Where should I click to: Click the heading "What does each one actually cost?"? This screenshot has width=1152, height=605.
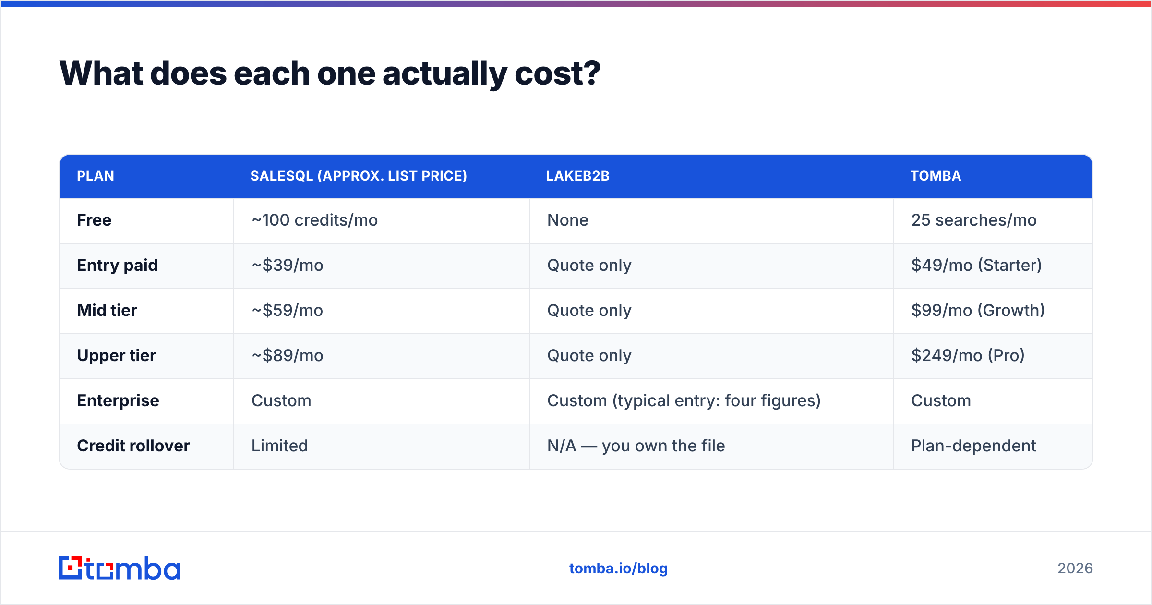coord(330,73)
